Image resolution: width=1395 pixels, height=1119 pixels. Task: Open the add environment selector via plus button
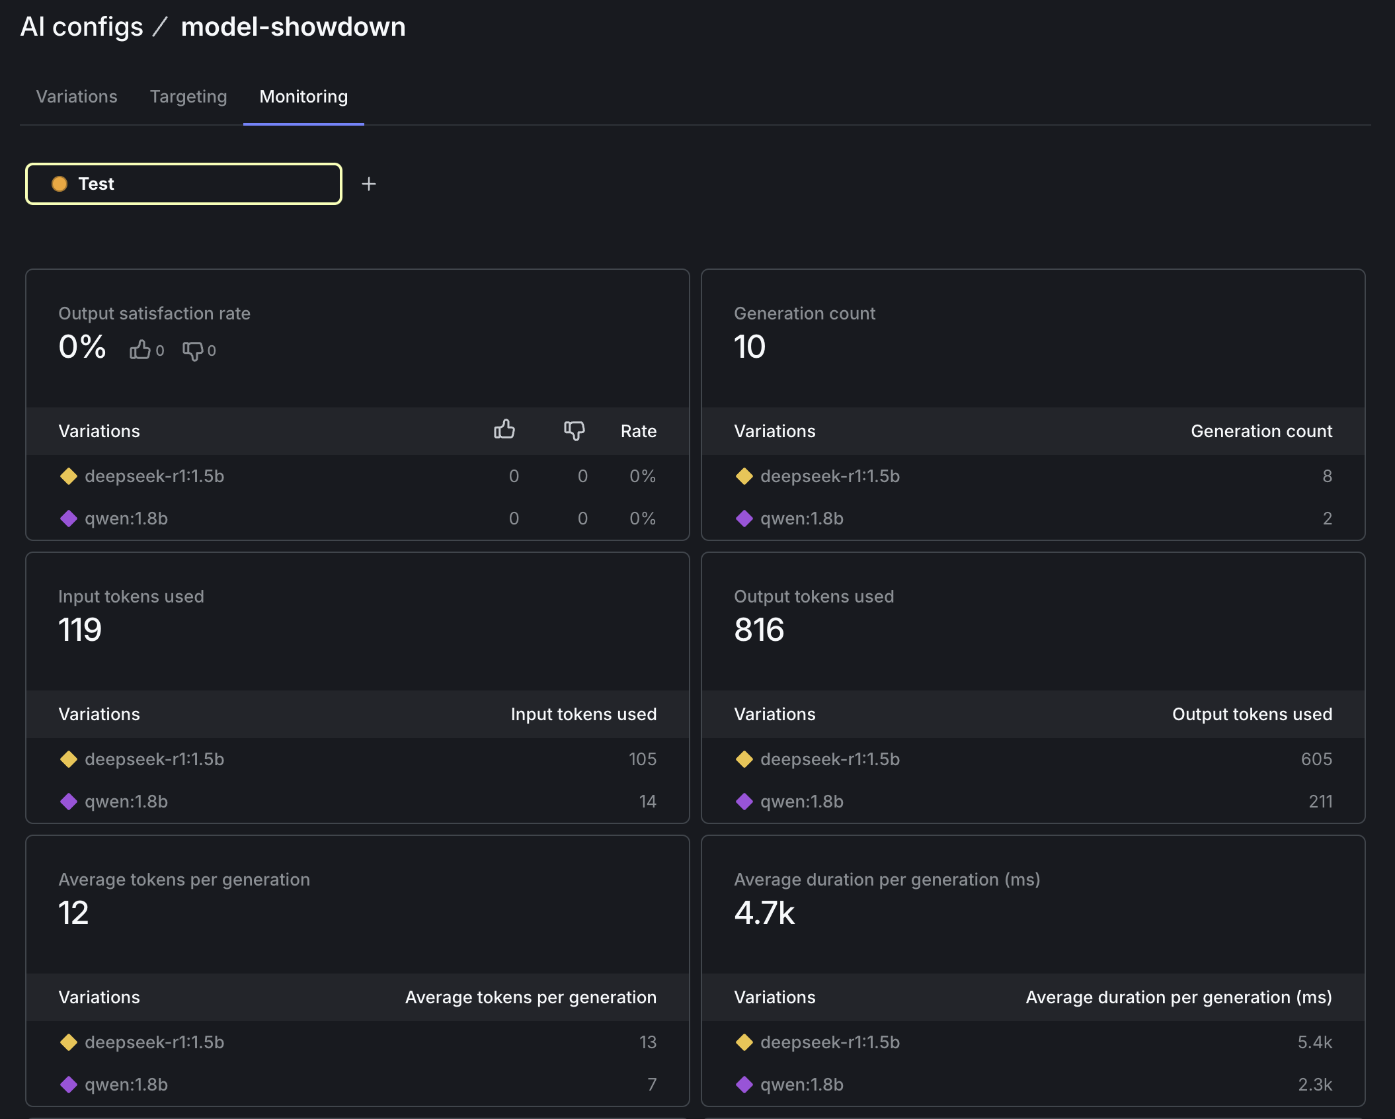[369, 184]
